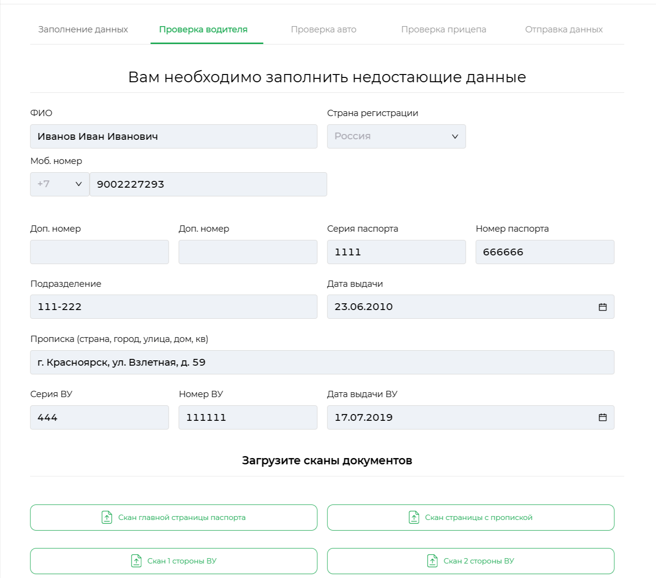Viewport: 656px width, 578px height.
Task: Click the first empty Доп. номер field
Action: [99, 252]
